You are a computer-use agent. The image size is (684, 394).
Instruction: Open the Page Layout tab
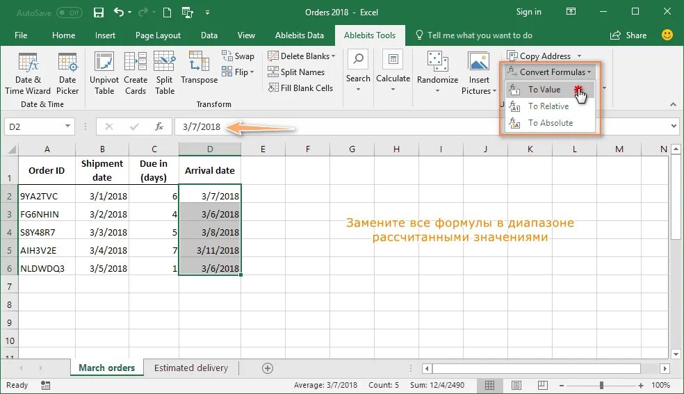(158, 35)
